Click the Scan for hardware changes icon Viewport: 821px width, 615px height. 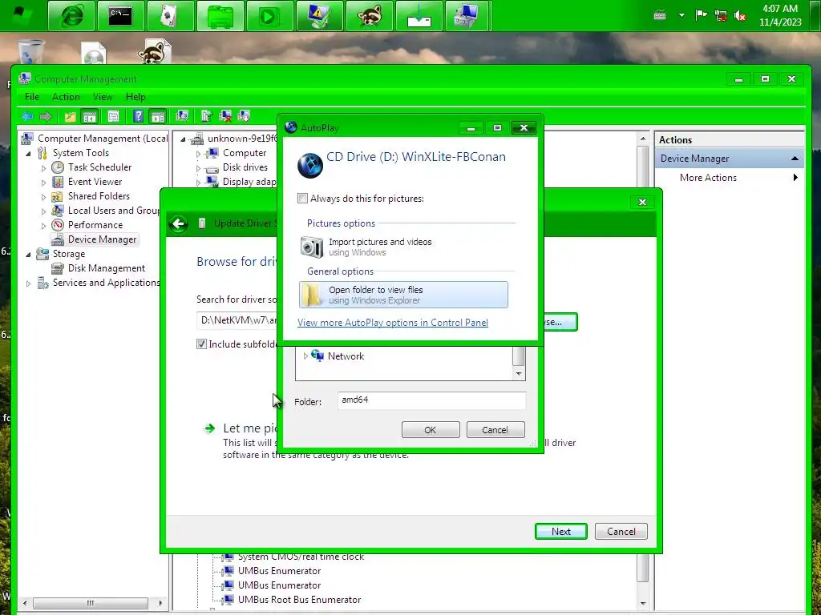tap(182, 116)
